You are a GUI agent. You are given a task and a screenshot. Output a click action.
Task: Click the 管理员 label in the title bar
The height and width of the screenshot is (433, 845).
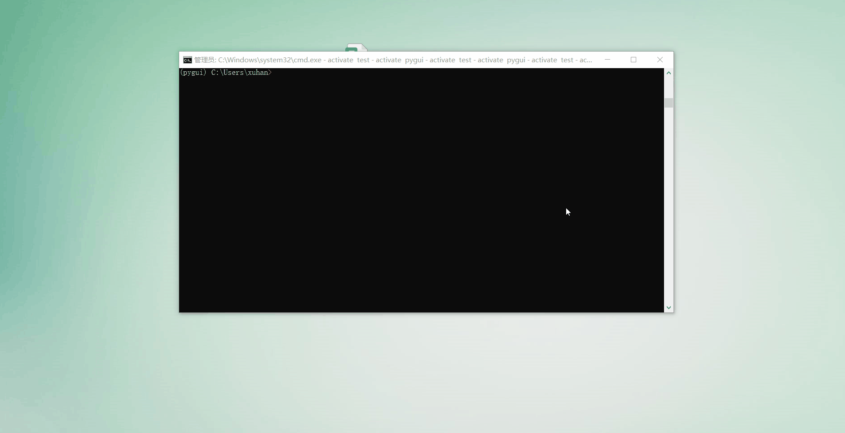205,60
